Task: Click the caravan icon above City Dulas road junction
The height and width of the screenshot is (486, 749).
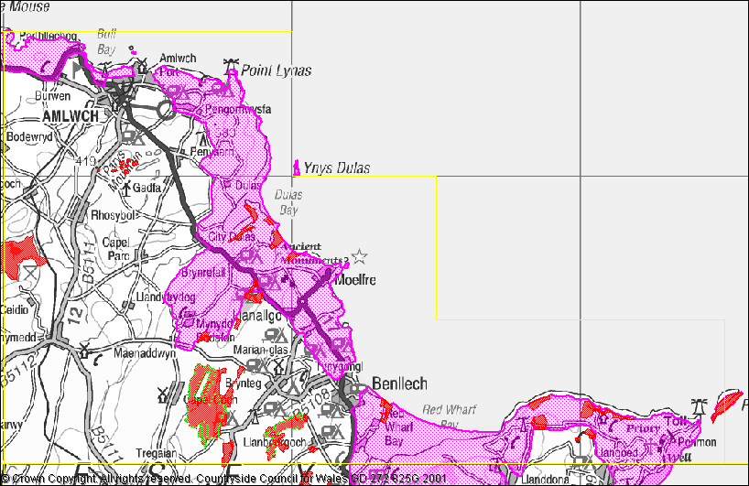Action: (x=251, y=256)
